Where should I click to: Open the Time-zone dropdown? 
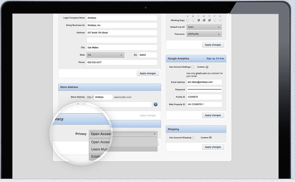pyautogui.click(x=204, y=34)
